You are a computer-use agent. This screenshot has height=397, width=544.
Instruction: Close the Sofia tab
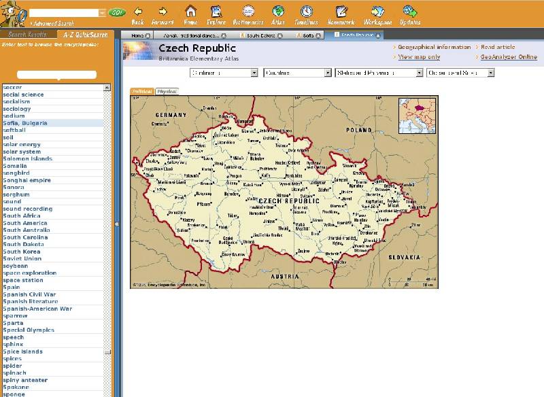click(318, 35)
